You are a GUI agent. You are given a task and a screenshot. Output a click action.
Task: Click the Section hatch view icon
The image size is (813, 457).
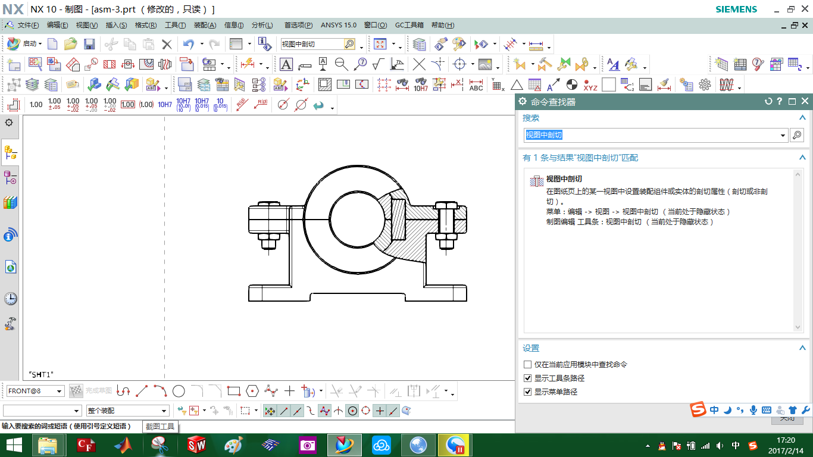[x=110, y=64]
